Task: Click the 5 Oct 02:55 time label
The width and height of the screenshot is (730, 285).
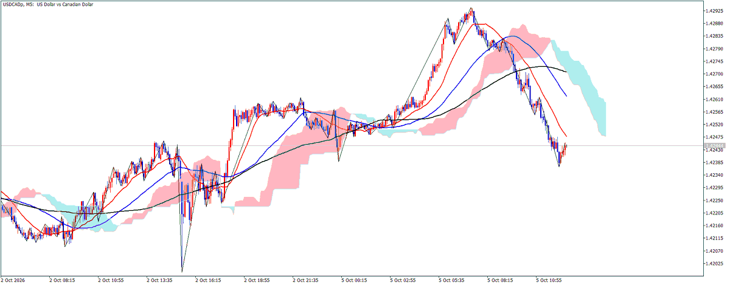Action: 403,281
